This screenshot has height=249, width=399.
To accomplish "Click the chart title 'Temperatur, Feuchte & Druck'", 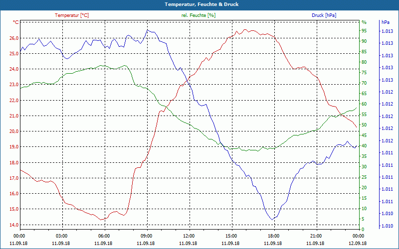I will point(201,4).
